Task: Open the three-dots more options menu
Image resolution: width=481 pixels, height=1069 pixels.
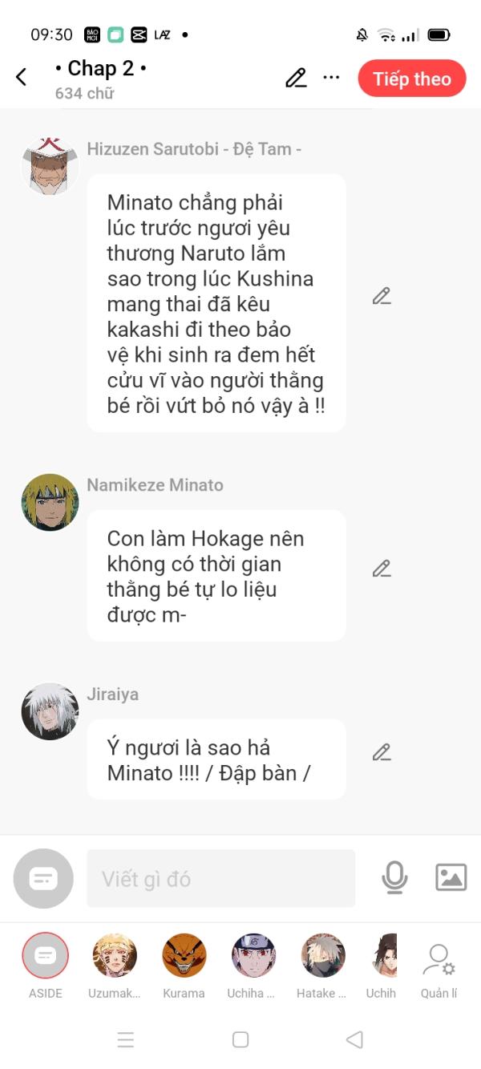Action: pos(331,78)
